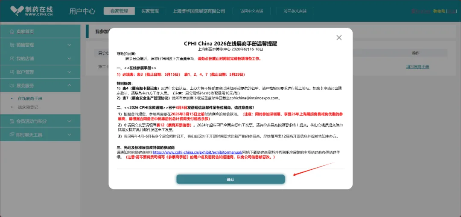Confirm the reminder with the 确认 button
461x217 pixels.
[230, 180]
